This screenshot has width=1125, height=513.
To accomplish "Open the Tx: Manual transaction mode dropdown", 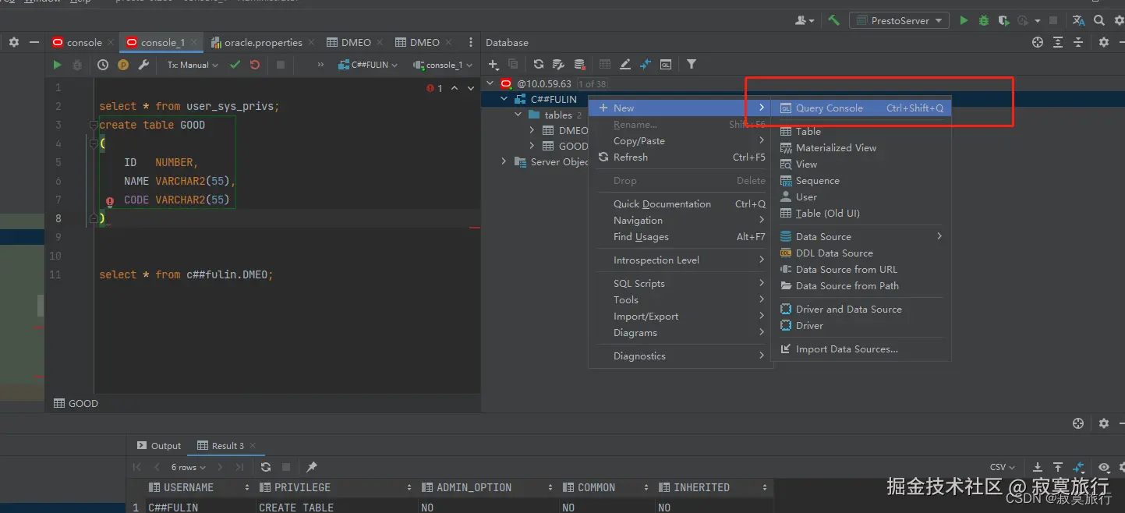I will click(193, 65).
